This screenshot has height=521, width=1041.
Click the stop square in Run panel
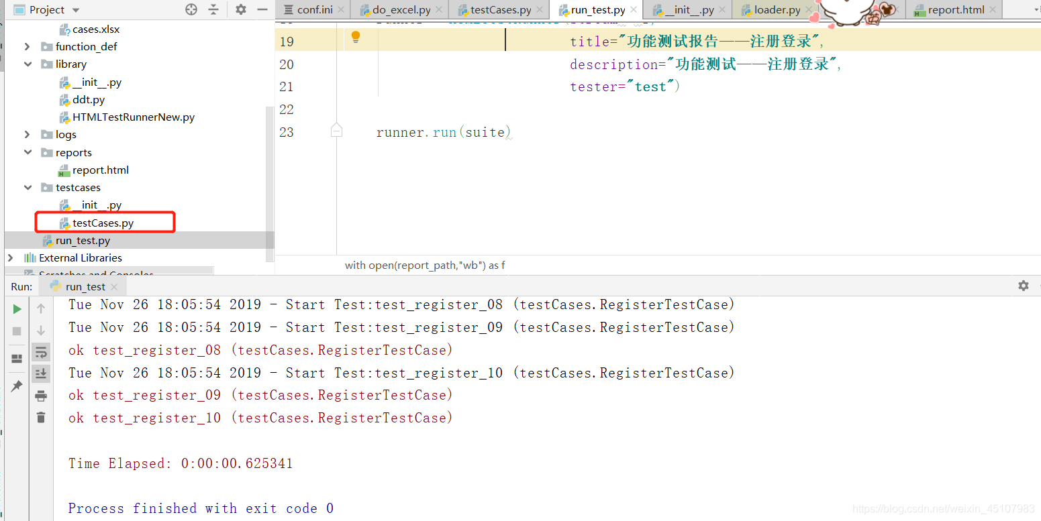[x=17, y=331]
